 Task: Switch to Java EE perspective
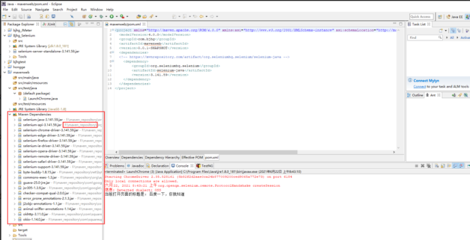point(454,17)
